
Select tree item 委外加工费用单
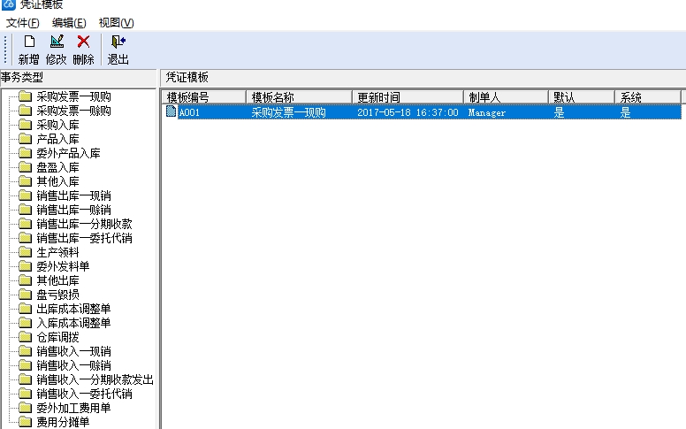pos(73,408)
